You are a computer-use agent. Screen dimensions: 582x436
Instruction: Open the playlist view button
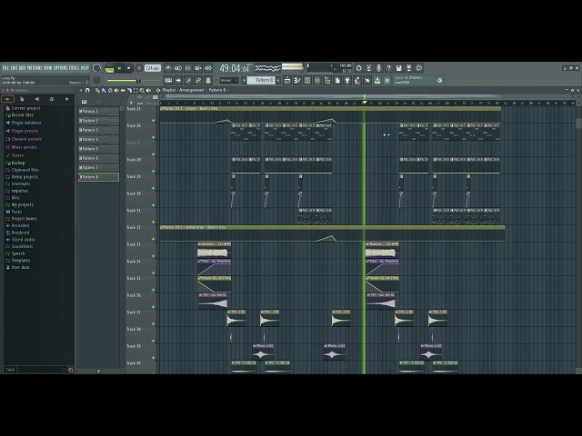tap(287, 81)
